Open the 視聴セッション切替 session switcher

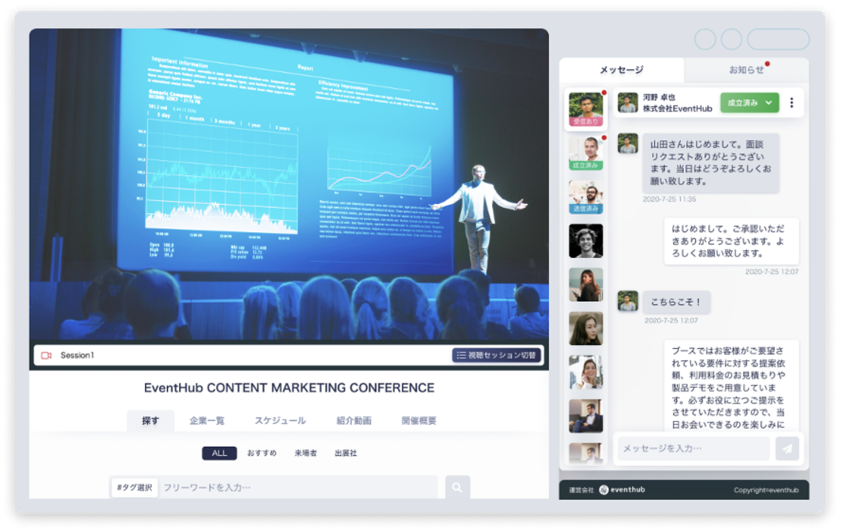coord(496,355)
